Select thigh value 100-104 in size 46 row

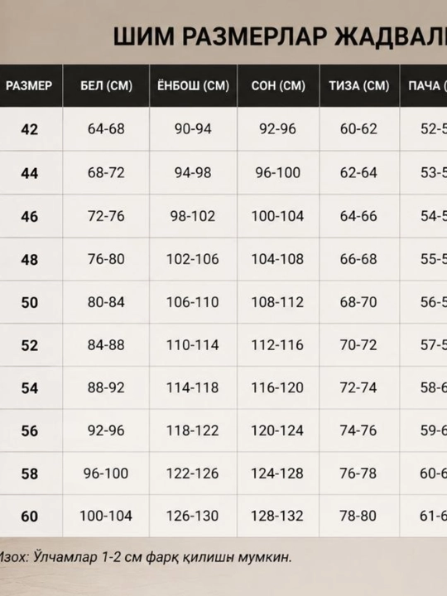point(277,216)
